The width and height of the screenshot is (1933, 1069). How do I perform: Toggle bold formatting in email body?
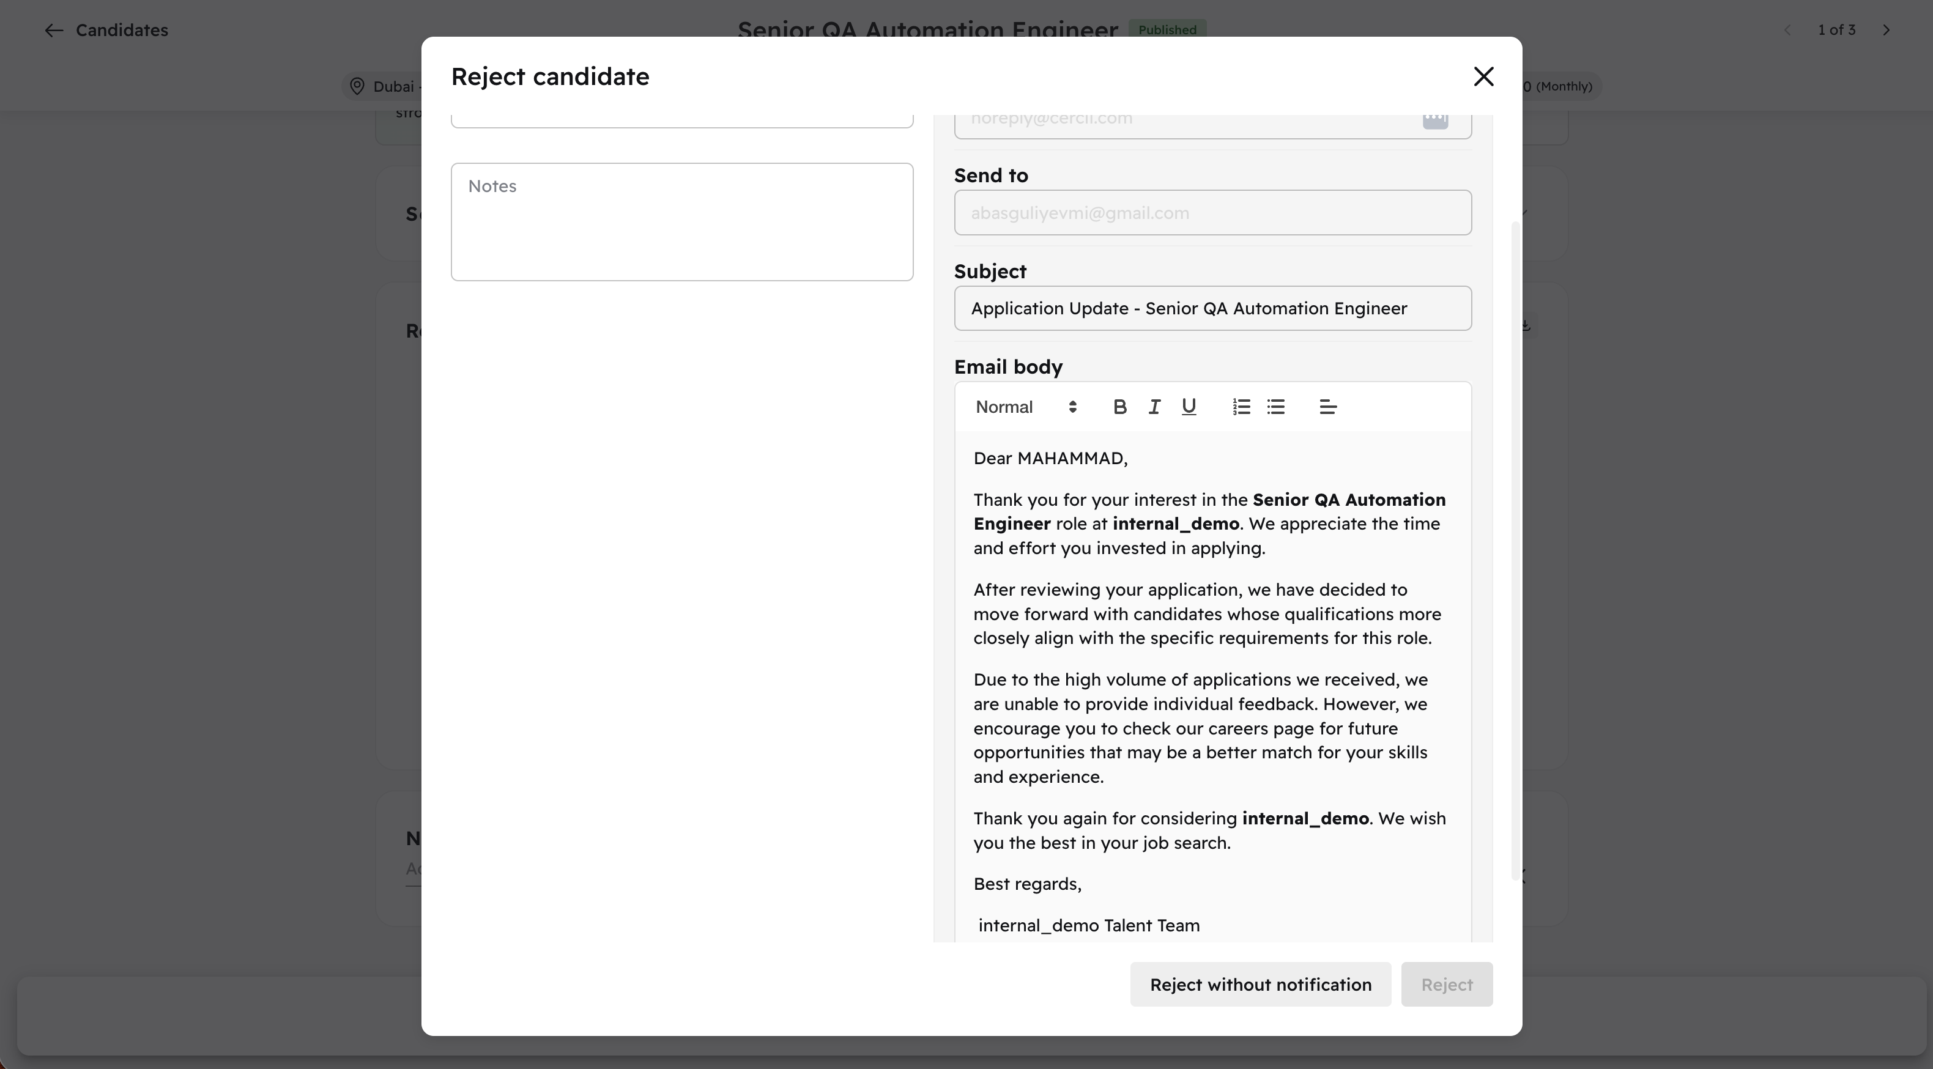1119,407
